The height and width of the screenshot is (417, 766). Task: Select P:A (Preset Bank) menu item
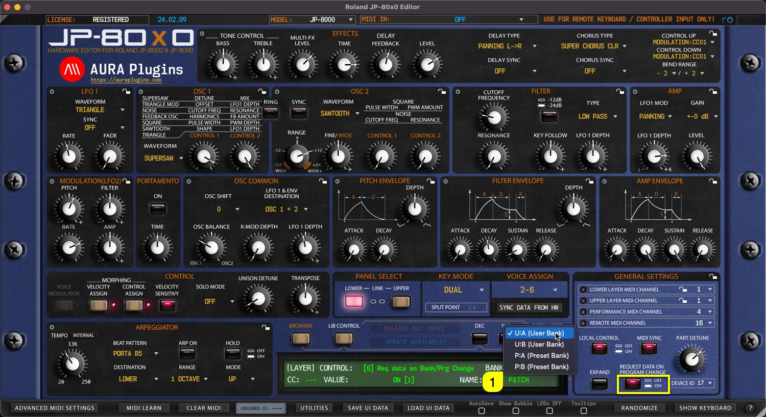coord(540,355)
